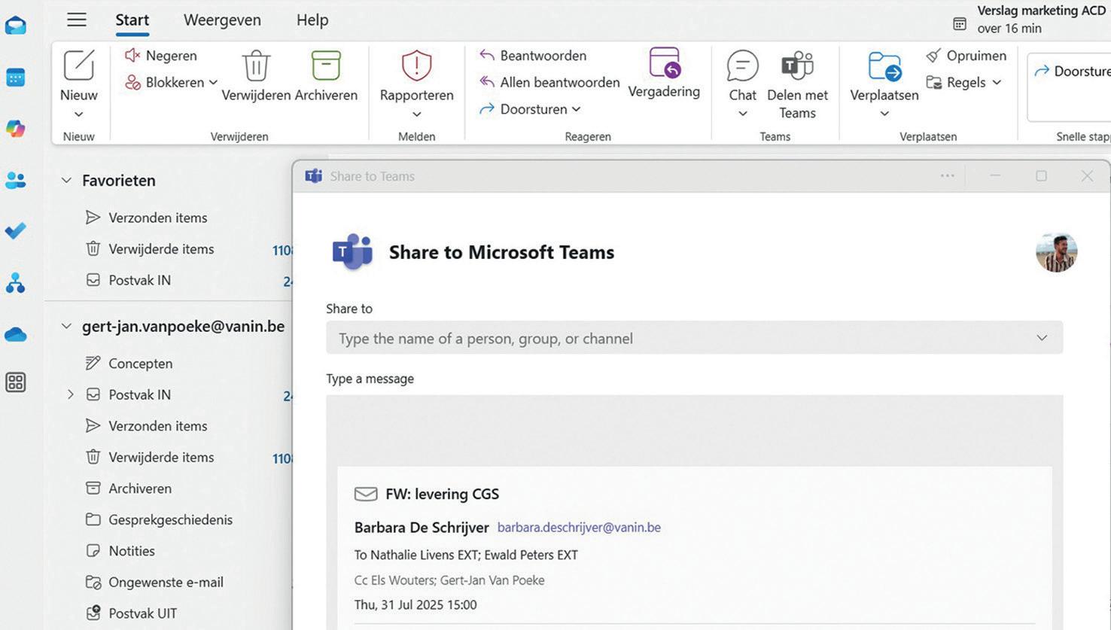Open the more options ellipsis in Share dialog
The height and width of the screenshot is (630, 1111).
(x=948, y=176)
